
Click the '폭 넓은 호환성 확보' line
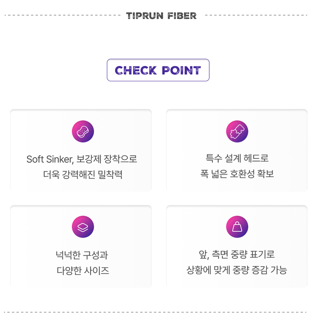[x=237, y=174]
